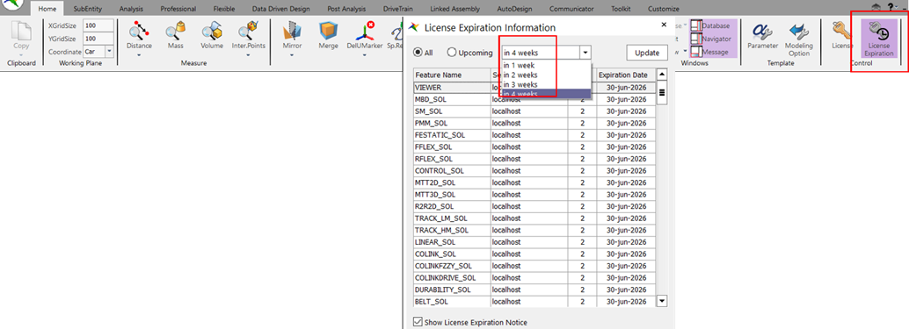Open the Coordinate dropdown arrow
The image size is (909, 329).
[x=110, y=52]
